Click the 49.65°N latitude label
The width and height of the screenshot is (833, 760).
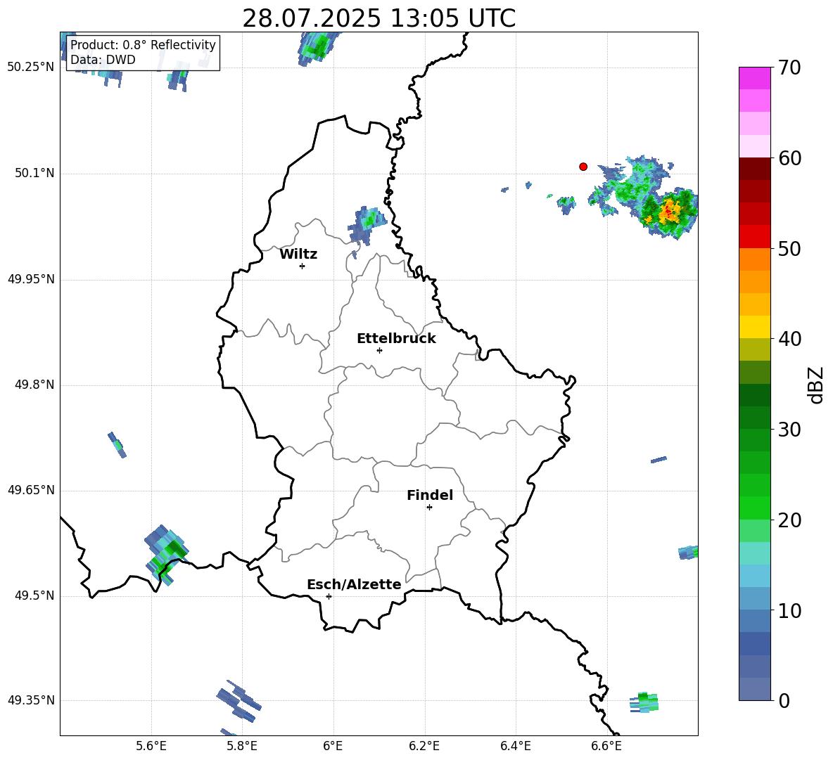tap(31, 491)
